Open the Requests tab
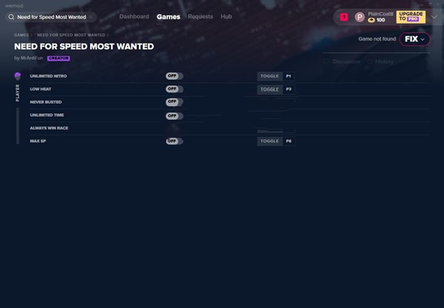This screenshot has height=308, width=444. tap(200, 16)
